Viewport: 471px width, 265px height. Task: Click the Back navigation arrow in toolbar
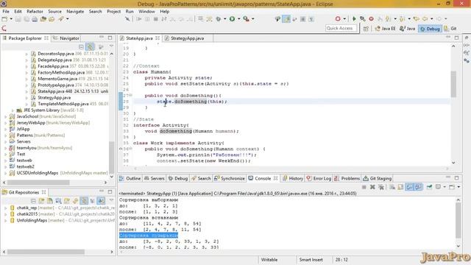[425, 19]
